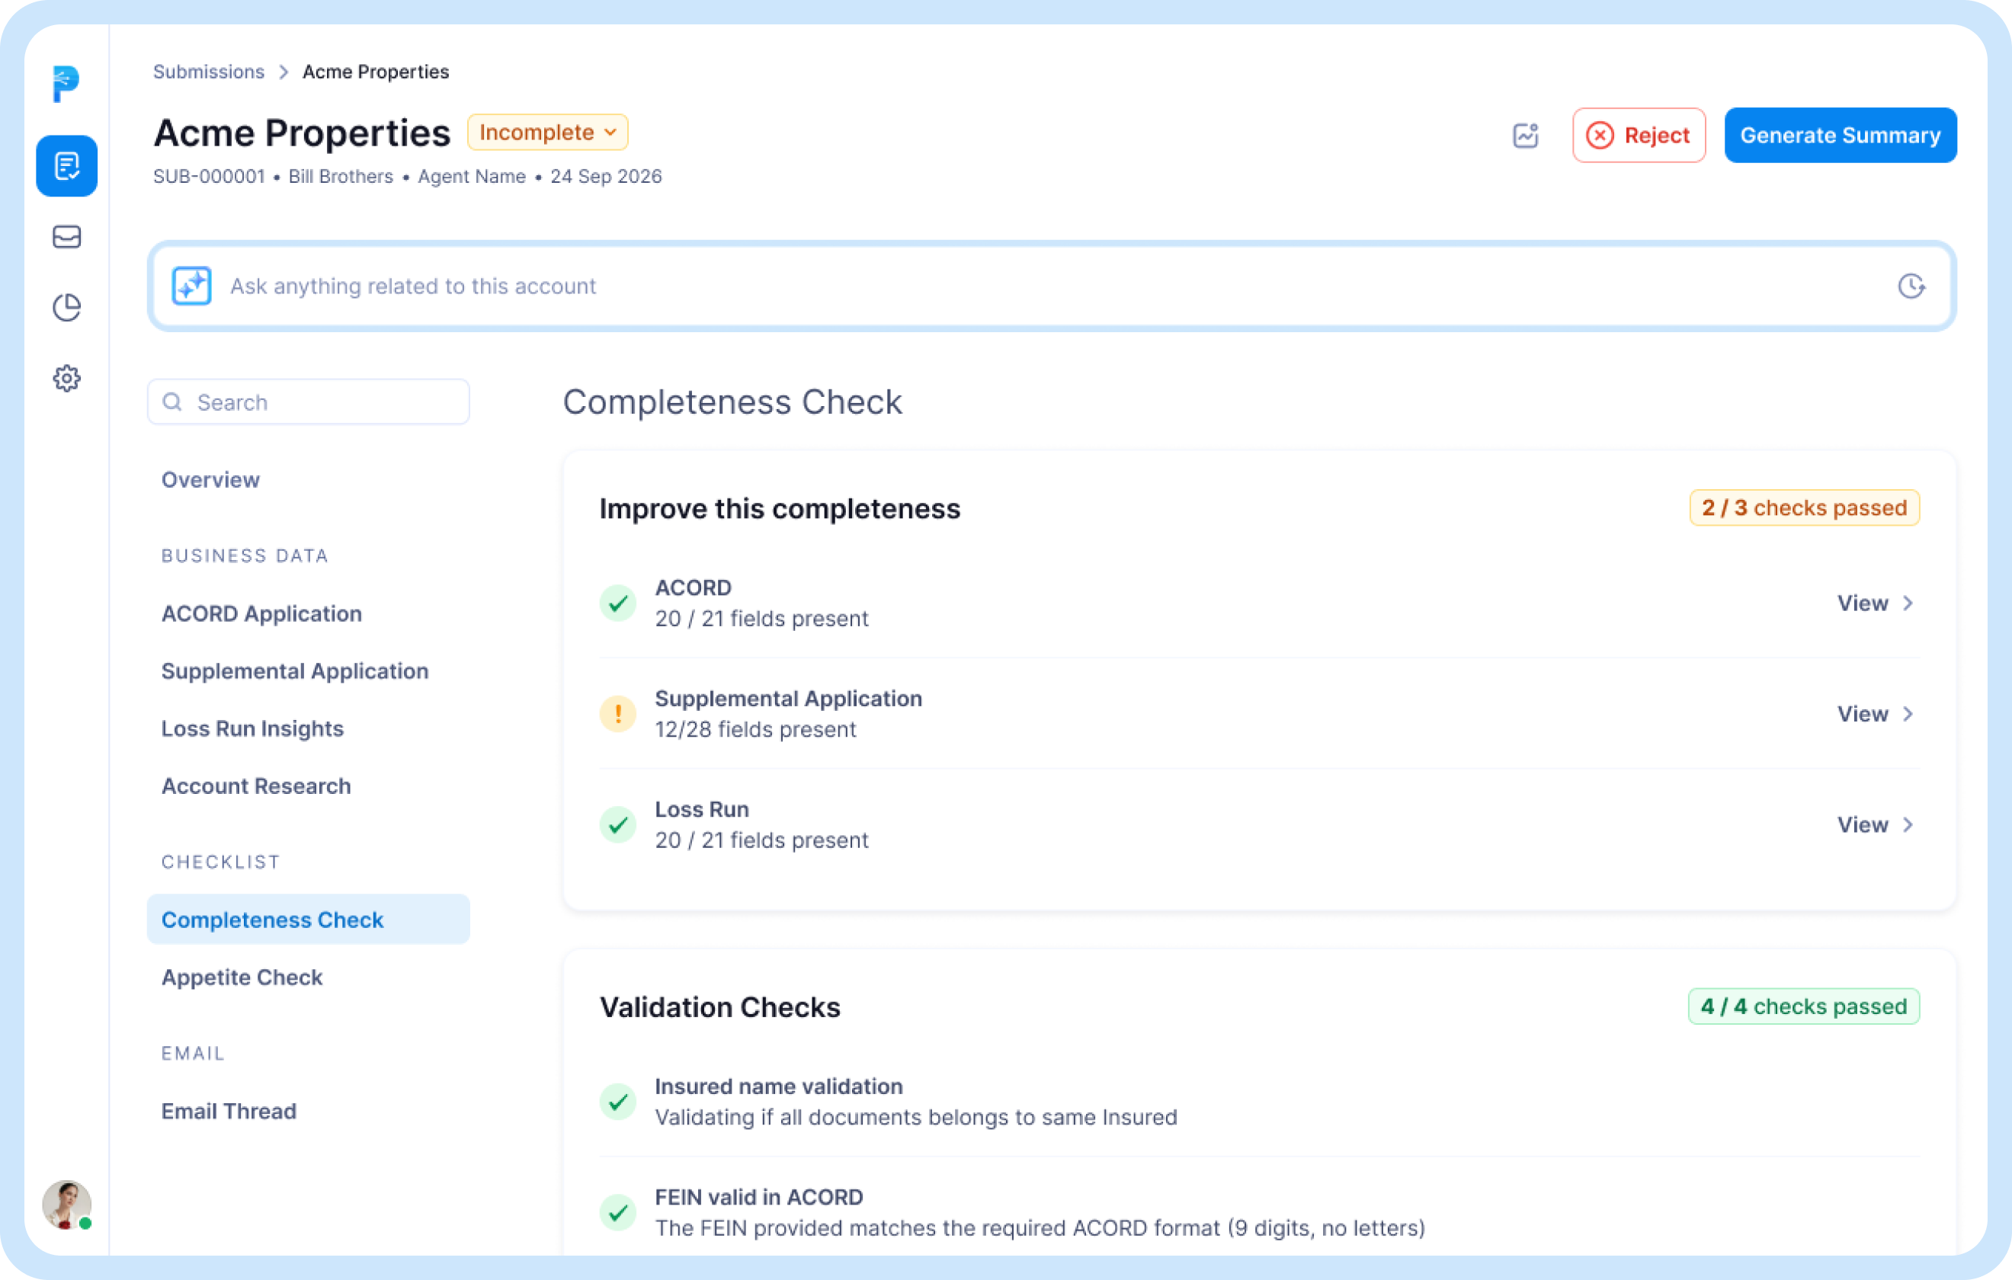
Task: Open the submissions icon in sidebar
Action: (66, 165)
